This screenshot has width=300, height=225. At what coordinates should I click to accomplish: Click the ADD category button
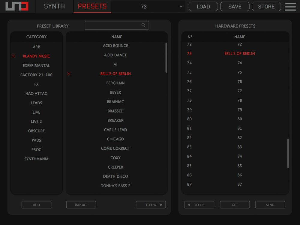[x=36, y=205]
